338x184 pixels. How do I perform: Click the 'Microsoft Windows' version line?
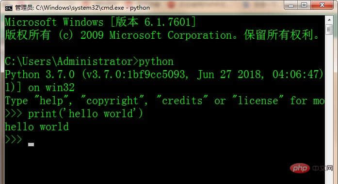coord(100,22)
